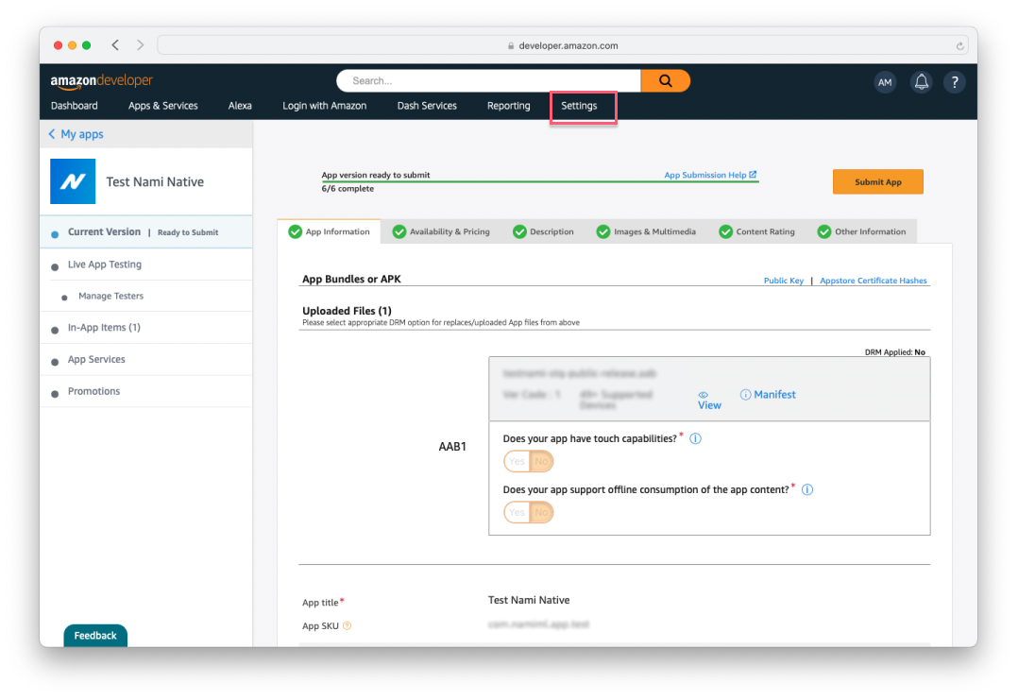Switch to App Information tab
This screenshot has width=1018, height=700.
[x=330, y=231]
